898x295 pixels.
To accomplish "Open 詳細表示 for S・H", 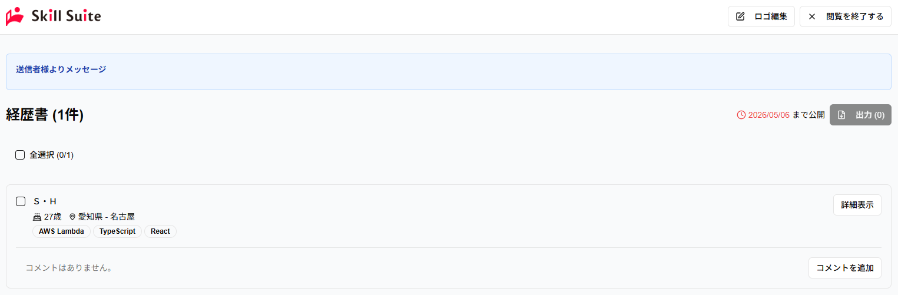I will (x=857, y=205).
